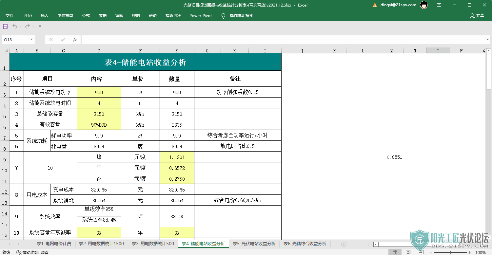Open the 公式 ribbon tab
492x255 pixels.
tap(86, 15)
